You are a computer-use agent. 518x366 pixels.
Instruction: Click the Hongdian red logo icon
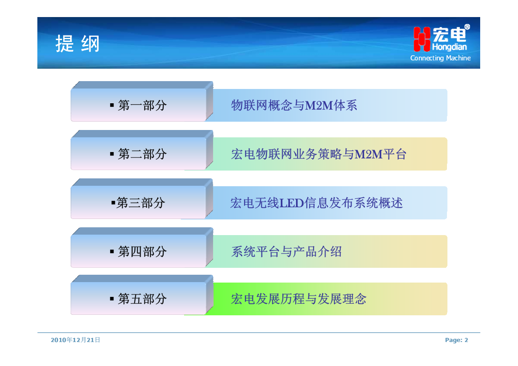click(x=422, y=39)
